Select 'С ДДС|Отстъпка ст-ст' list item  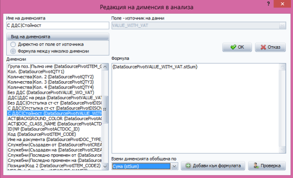55,108
